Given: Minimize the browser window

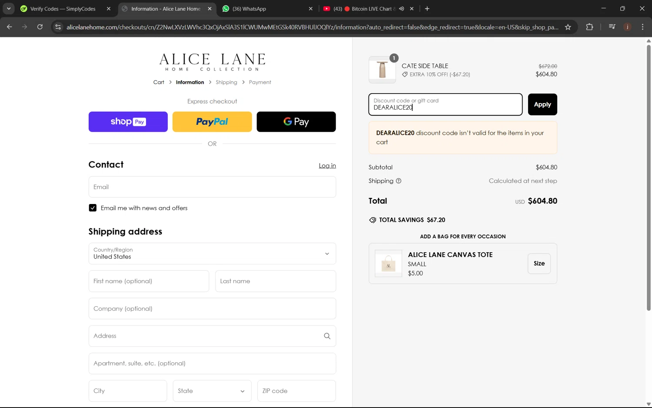Looking at the screenshot, I should click(603, 9).
